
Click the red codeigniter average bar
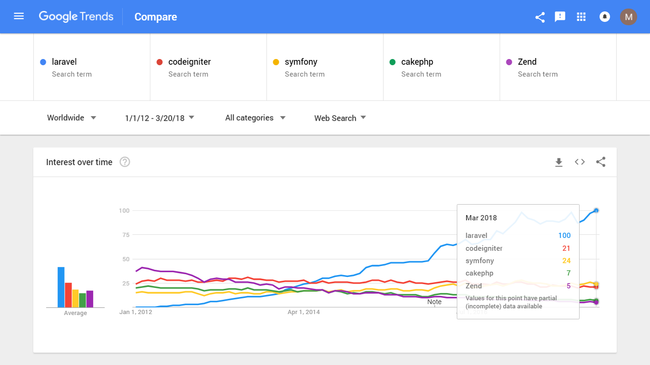[68, 295]
